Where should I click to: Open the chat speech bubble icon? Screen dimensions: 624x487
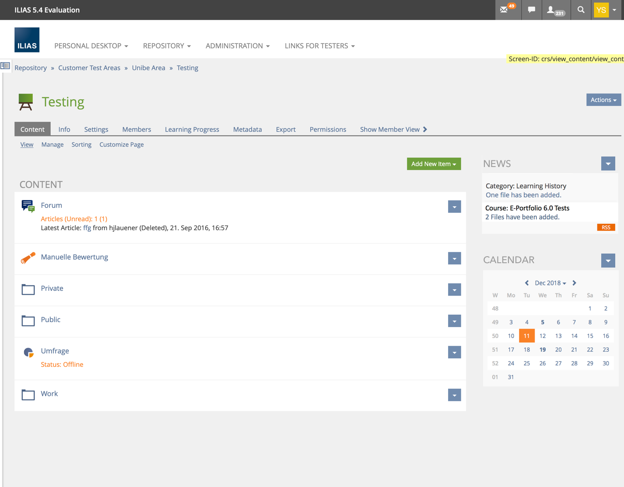[531, 10]
